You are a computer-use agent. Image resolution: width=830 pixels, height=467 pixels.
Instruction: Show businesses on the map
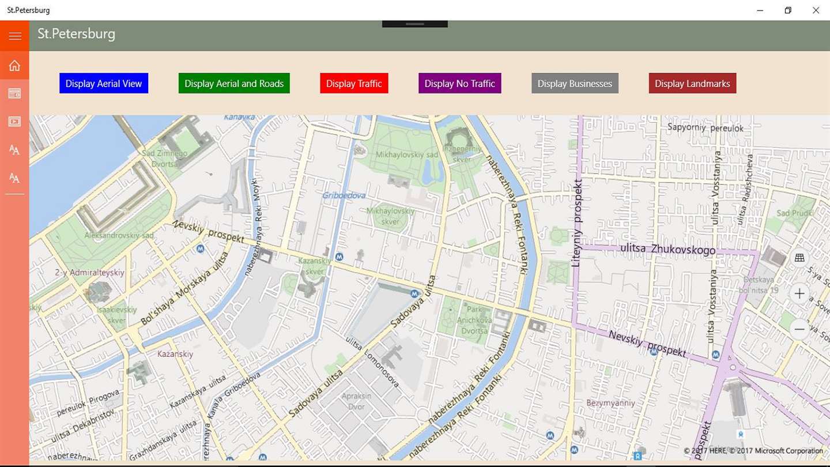coord(575,83)
